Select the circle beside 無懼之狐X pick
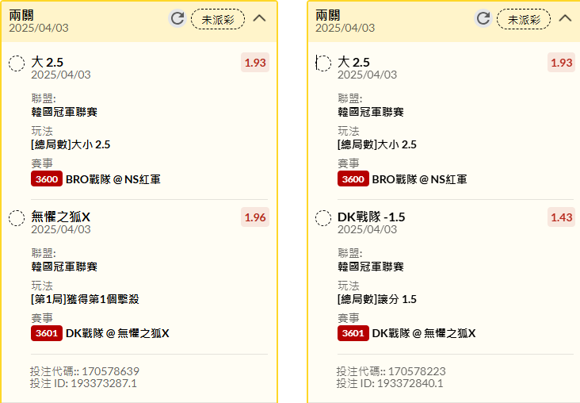This screenshot has width=580, height=403. click(x=17, y=218)
